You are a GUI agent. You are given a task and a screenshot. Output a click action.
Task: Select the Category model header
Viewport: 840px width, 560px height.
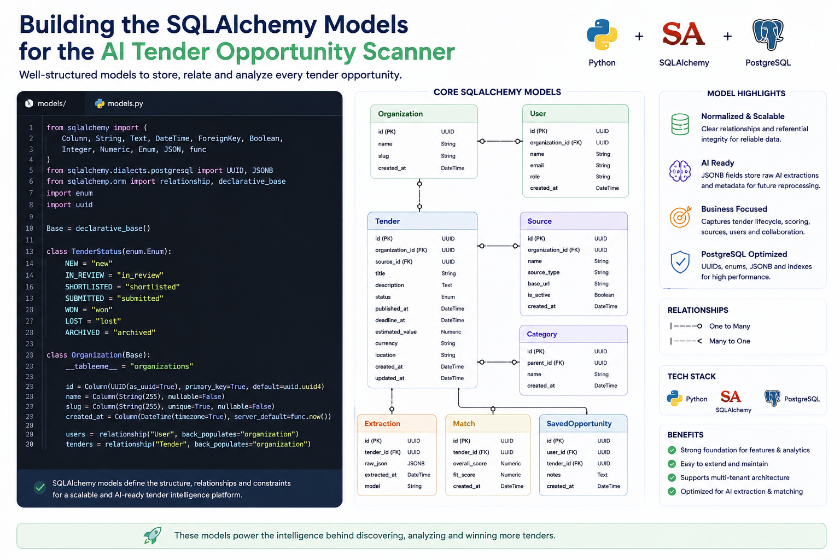(573, 334)
